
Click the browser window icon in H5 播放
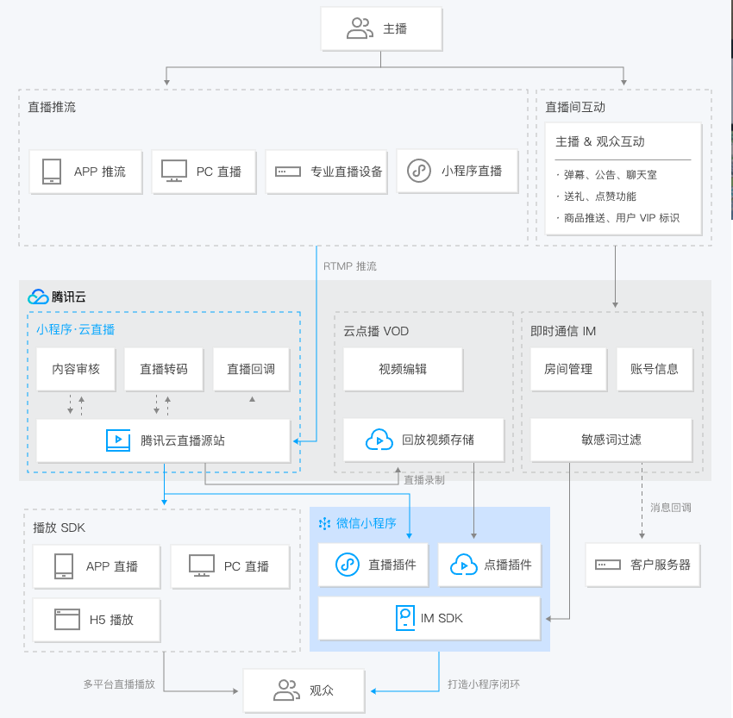click(x=67, y=620)
